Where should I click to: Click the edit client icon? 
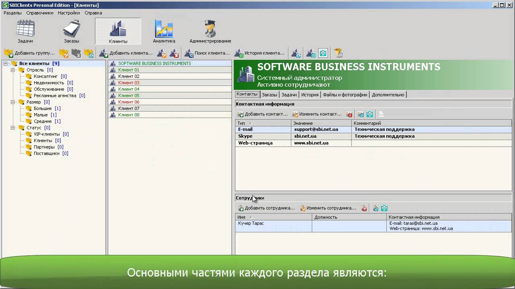161,53
